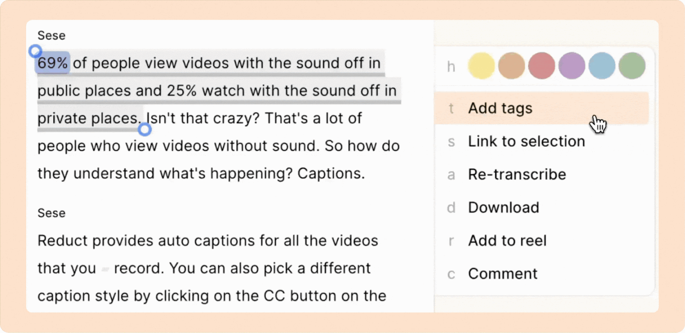Screen dimensions: 685x333
Task: Click the first Sese speaker label
Action: tap(51, 36)
